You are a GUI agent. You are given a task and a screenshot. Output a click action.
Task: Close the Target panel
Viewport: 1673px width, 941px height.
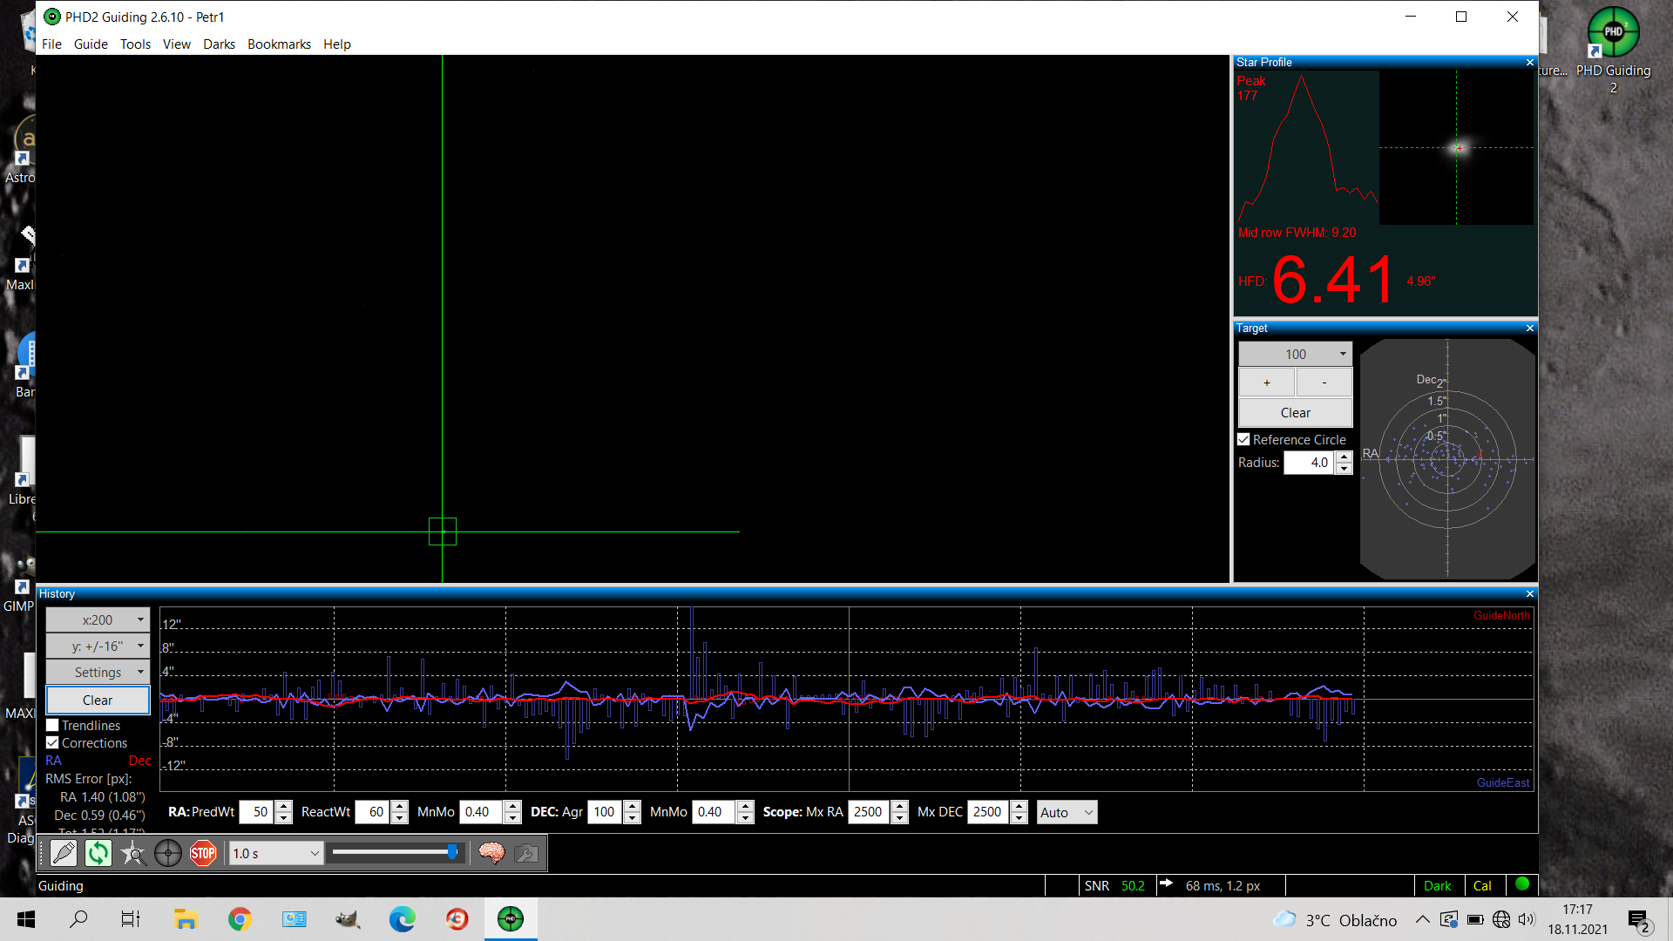pyautogui.click(x=1529, y=328)
